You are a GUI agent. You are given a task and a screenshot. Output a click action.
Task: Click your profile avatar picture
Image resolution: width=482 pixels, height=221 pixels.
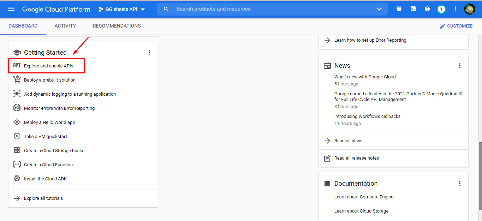pos(470,9)
